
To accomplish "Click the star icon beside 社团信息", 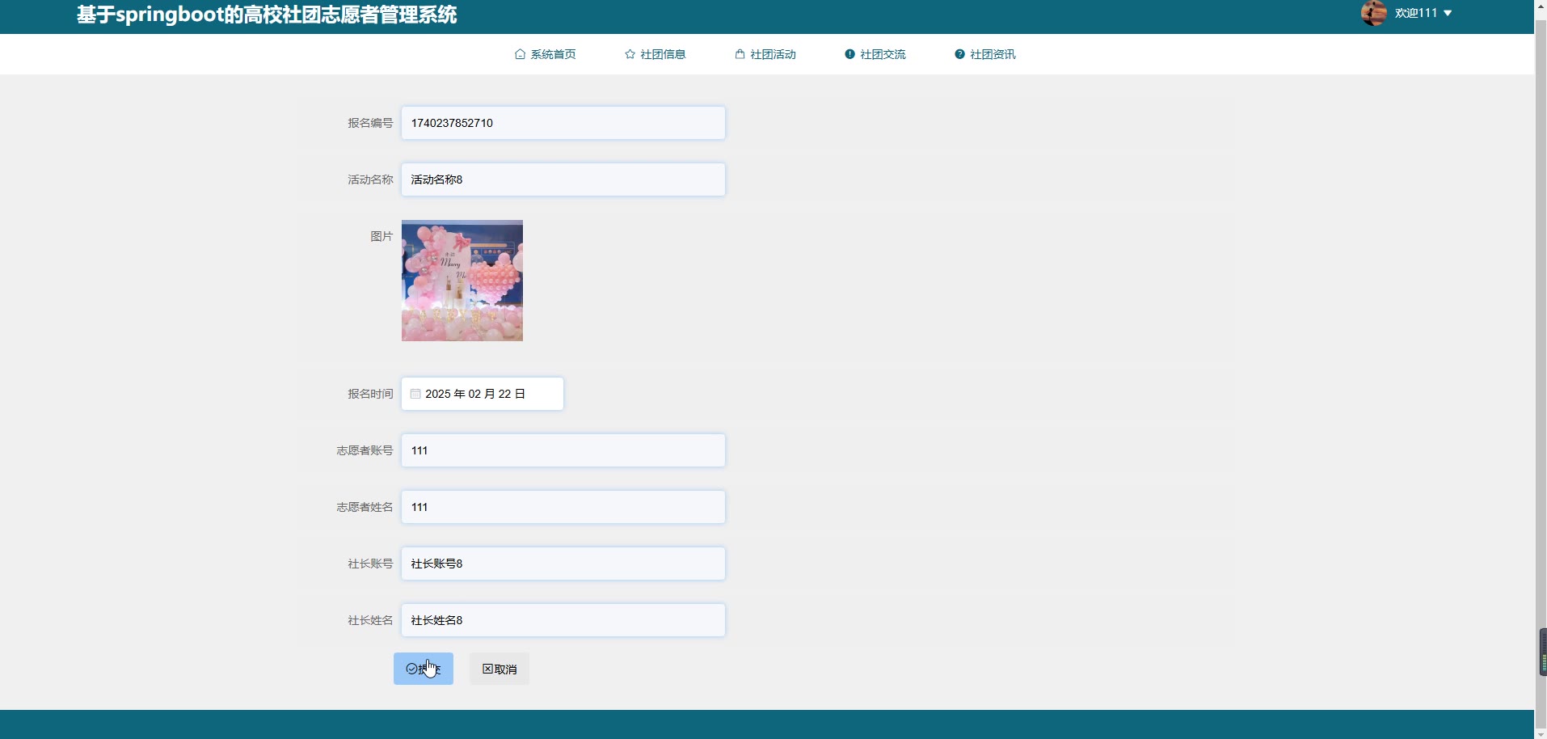I will tap(630, 54).
